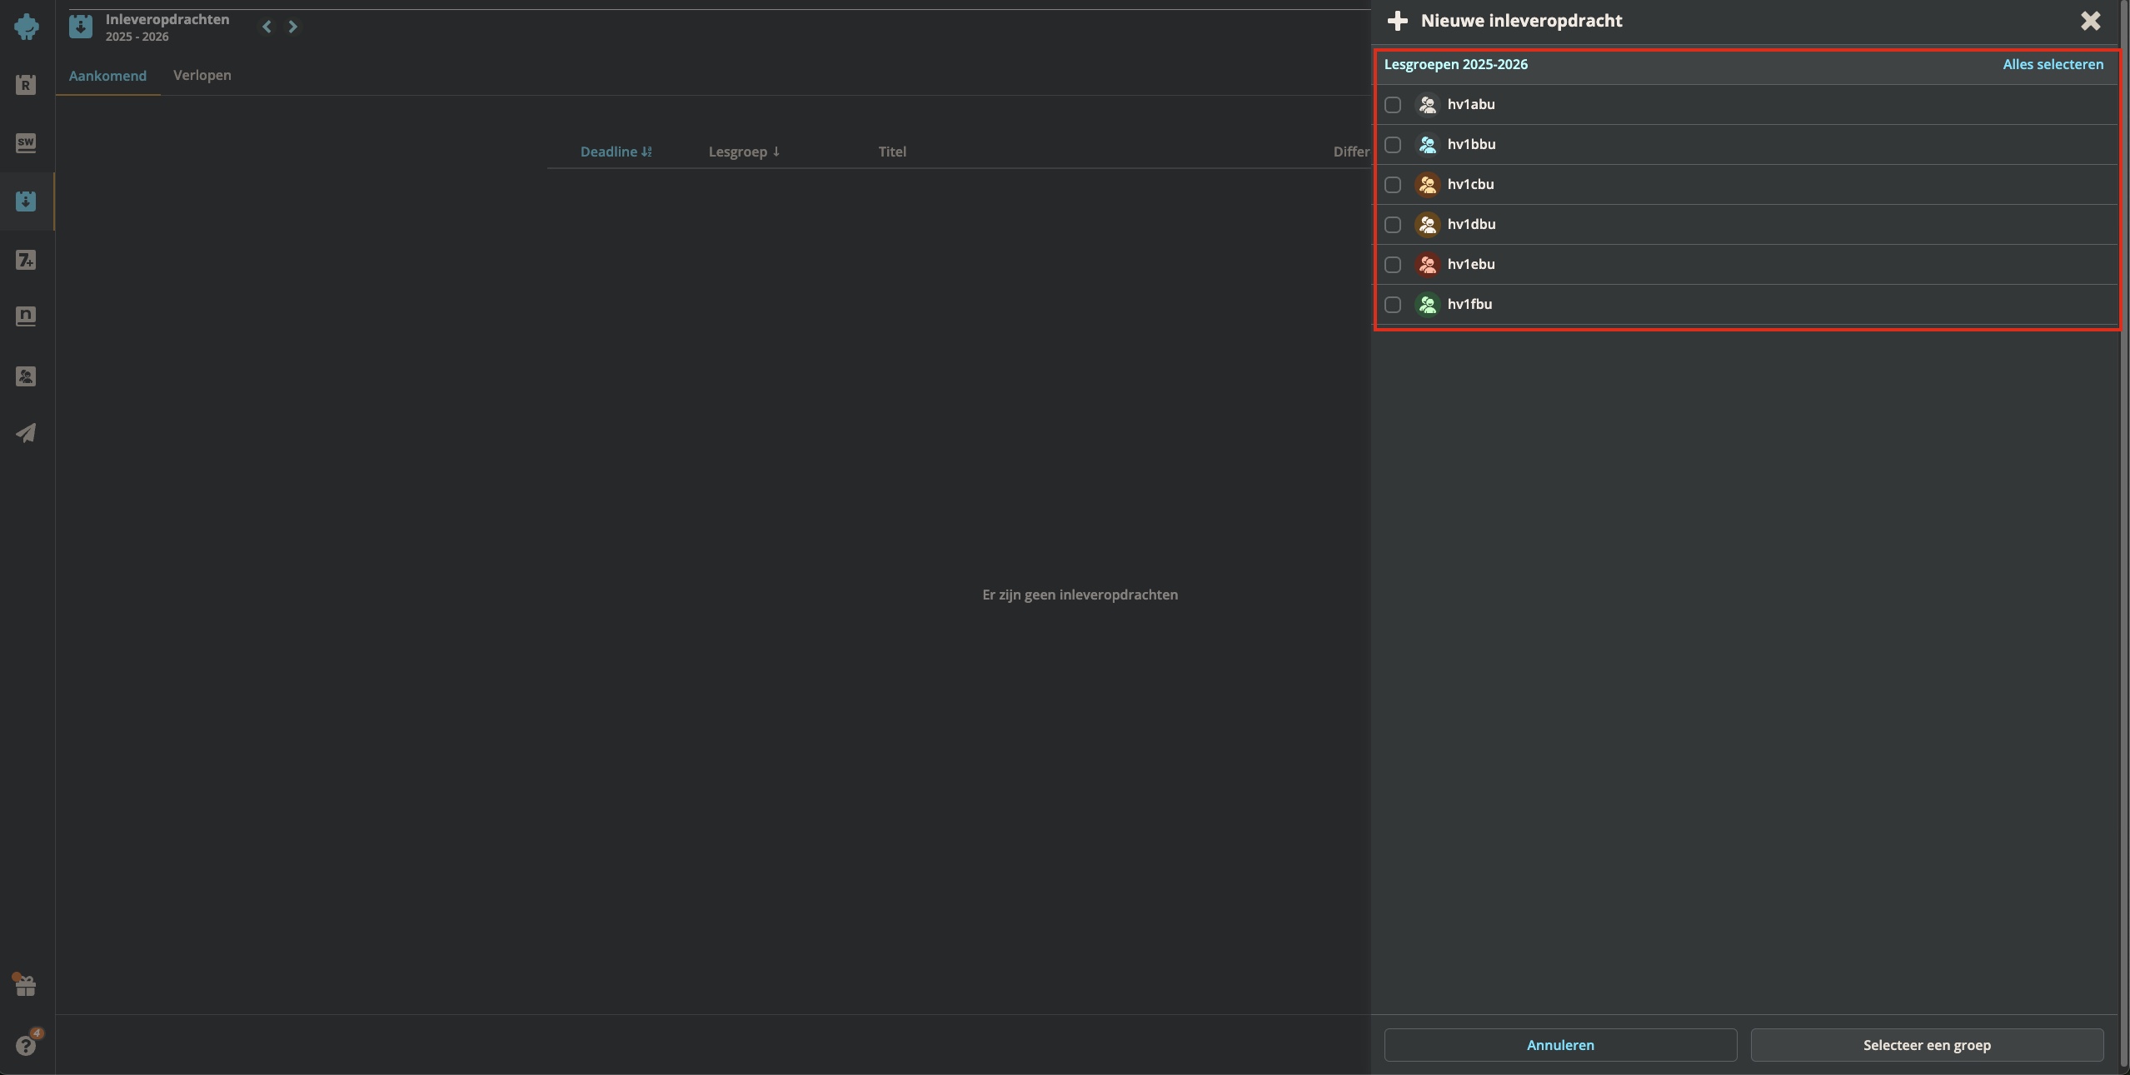This screenshot has height=1075, width=2130.
Task: Click the hv1ebu red group avatar
Action: point(1427,265)
